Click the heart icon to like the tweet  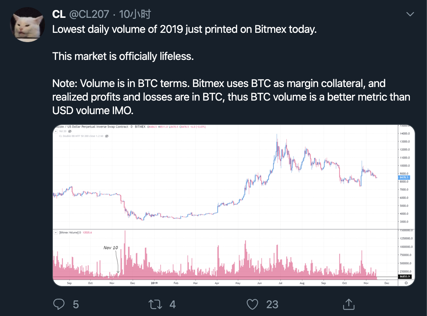[252, 304]
